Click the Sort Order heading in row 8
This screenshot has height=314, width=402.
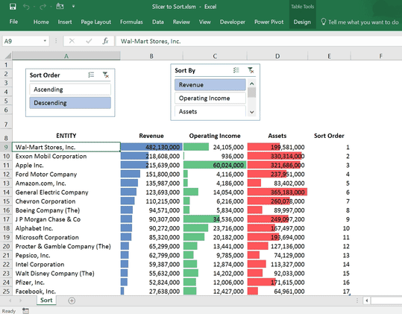(329, 136)
